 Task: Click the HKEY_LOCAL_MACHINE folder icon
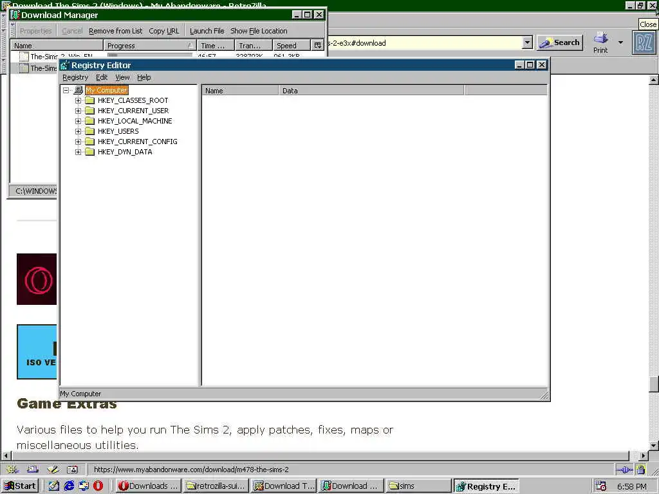point(89,121)
